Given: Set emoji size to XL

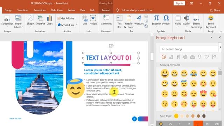Looking at the screenshot, I should tap(208, 124).
